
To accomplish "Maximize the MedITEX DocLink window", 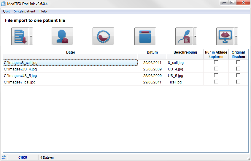I will pos(232,3).
